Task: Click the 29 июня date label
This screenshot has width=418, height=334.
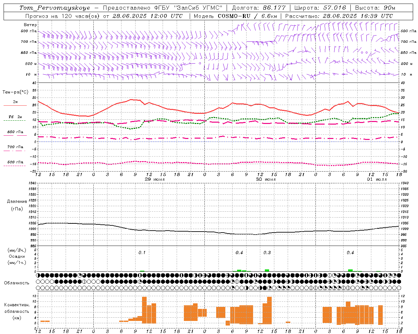Action: [x=155, y=179]
